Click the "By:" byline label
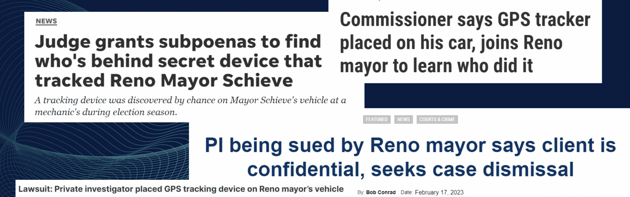 361,192
